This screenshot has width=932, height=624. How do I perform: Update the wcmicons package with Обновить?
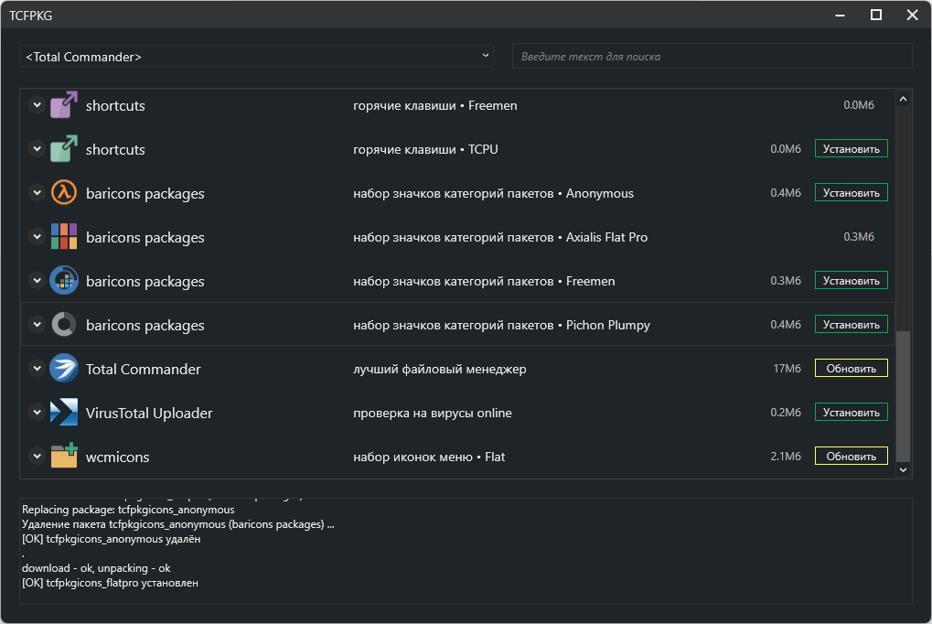pos(851,456)
